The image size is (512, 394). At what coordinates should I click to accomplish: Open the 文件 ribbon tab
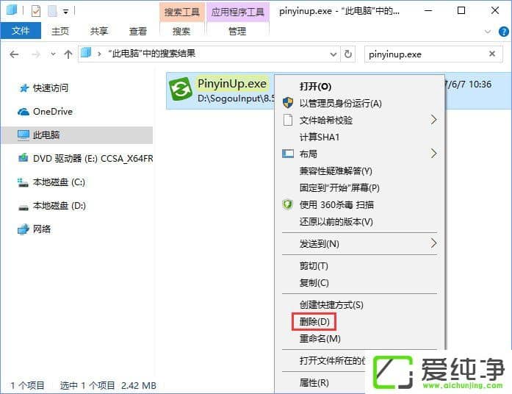[21, 31]
